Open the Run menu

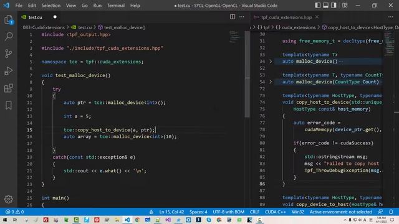coord(97,6)
